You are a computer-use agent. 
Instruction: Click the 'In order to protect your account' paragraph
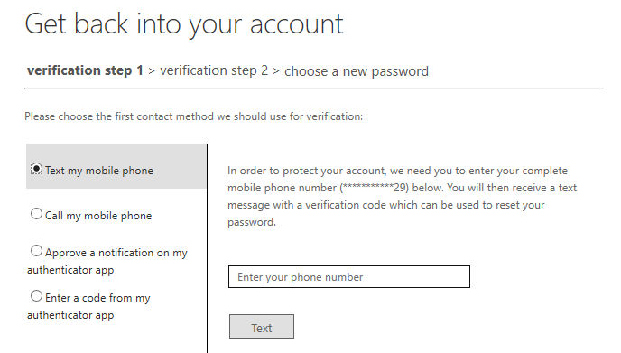[402, 197]
